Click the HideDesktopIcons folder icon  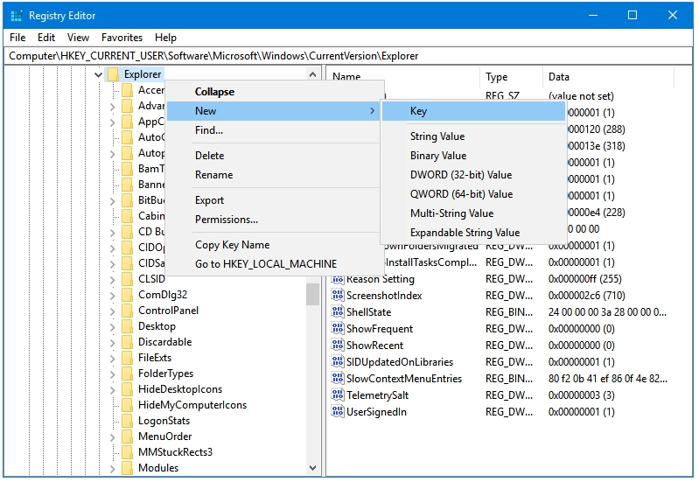(x=128, y=389)
